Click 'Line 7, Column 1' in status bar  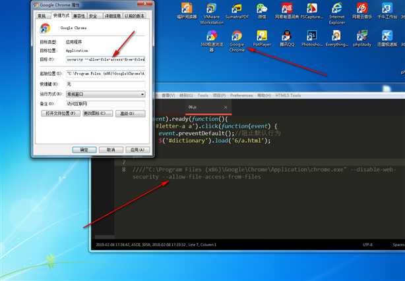click(202, 245)
